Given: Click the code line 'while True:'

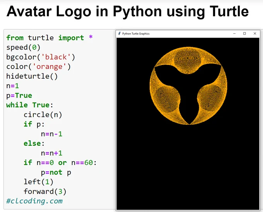Looking at the screenshot, I should point(30,105).
